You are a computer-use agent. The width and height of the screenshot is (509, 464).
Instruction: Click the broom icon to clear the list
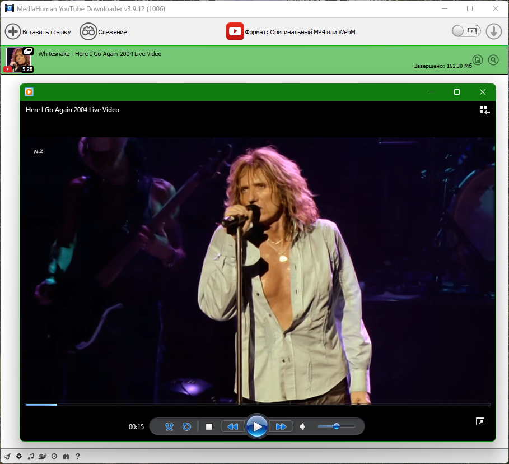[7, 456]
